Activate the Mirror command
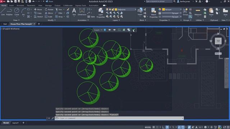Screen dimensions: 230x129 coord(49,13)
